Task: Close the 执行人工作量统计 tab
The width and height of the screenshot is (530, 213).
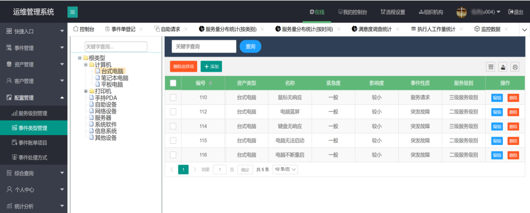Action: 461,29
